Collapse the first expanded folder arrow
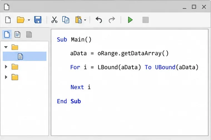211x140 pixels. click(x=6, y=47)
